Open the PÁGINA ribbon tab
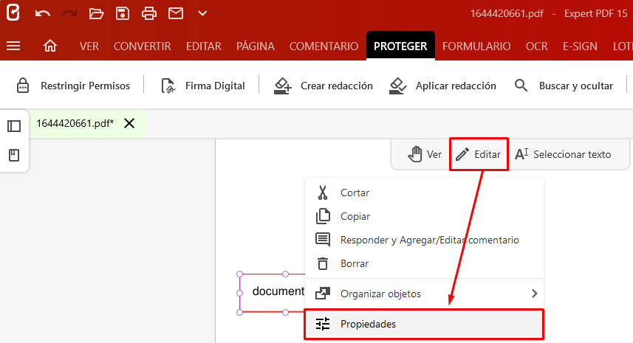This screenshot has width=633, height=343. 255,46
